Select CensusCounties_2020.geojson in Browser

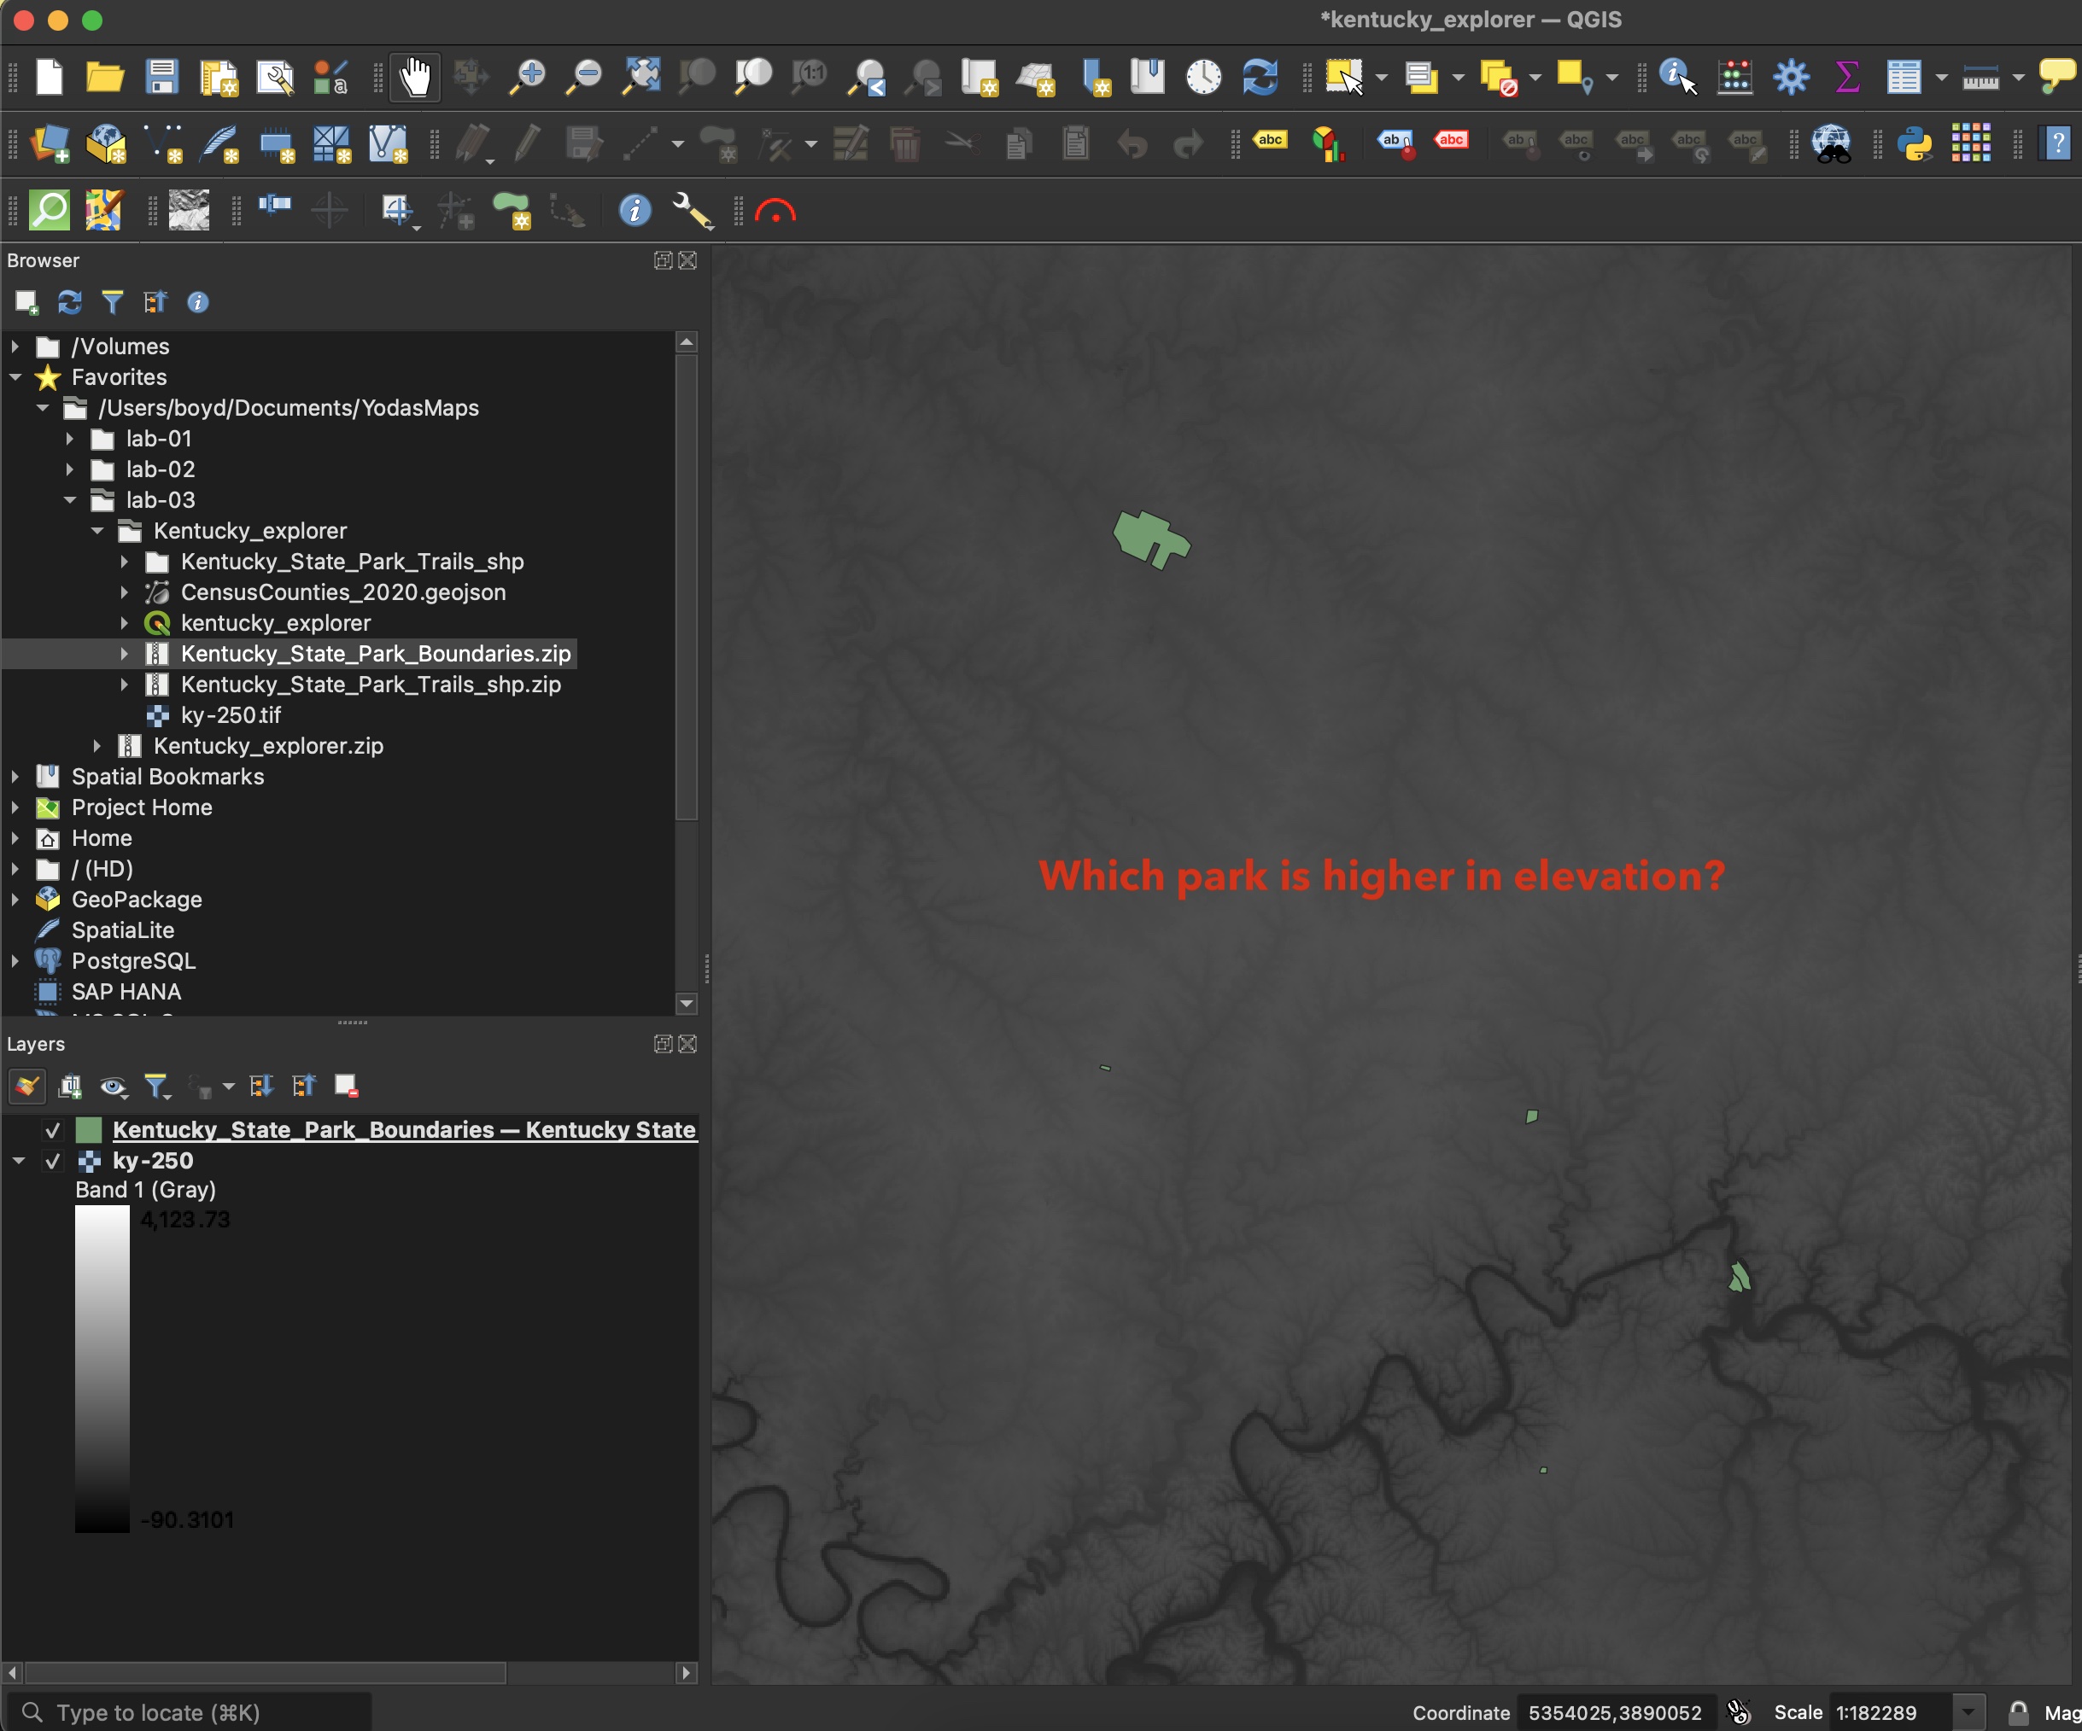(343, 592)
